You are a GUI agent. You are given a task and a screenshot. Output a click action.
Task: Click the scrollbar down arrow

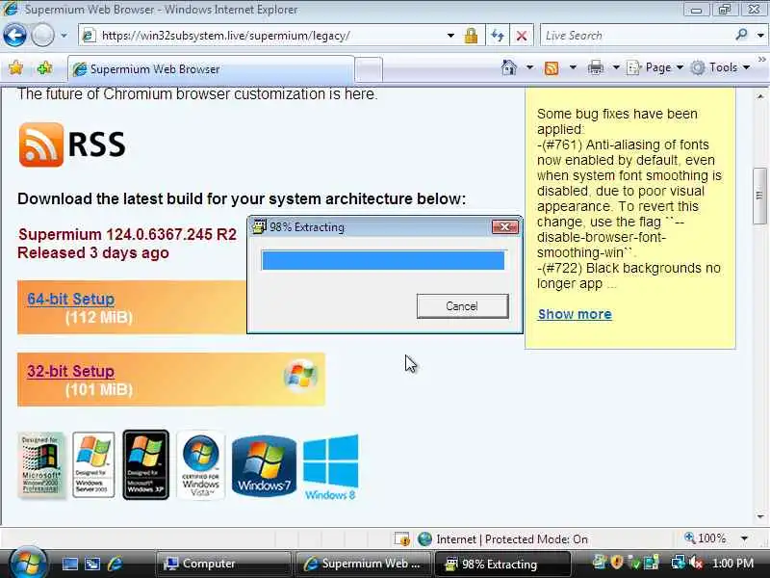coord(760,516)
